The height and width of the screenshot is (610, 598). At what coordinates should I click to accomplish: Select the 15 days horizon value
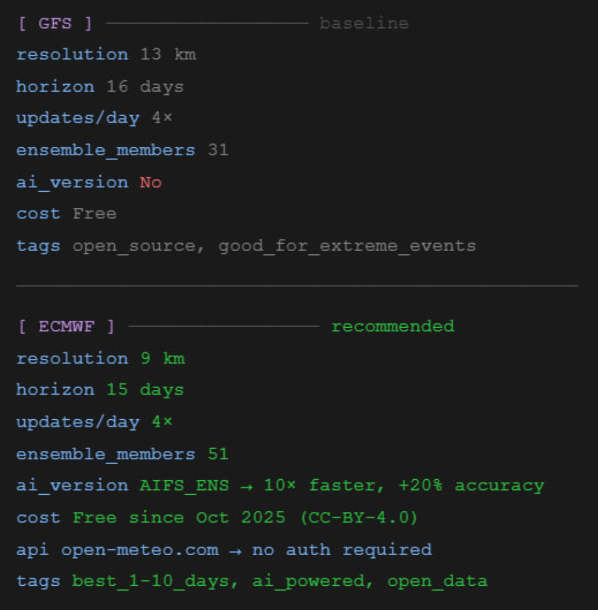pyautogui.click(x=145, y=390)
